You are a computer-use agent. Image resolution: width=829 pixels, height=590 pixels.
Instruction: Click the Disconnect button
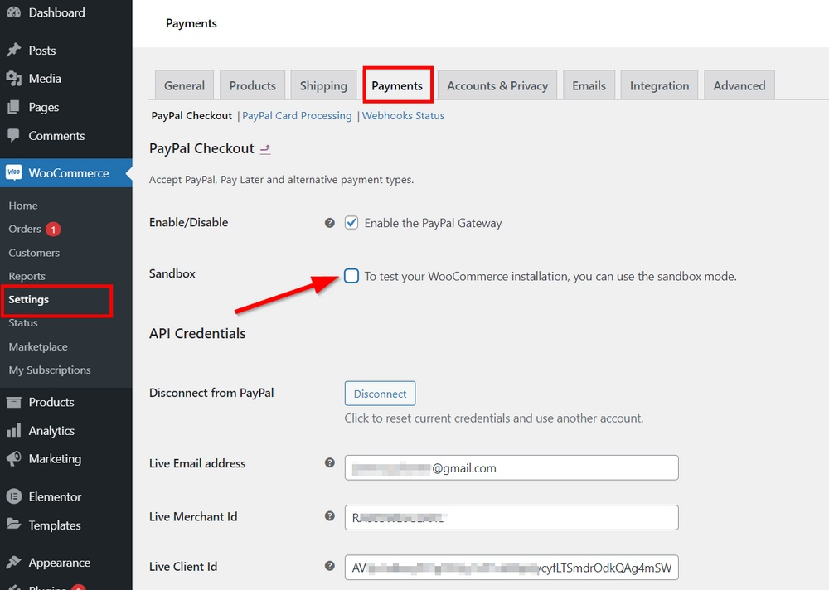(380, 393)
